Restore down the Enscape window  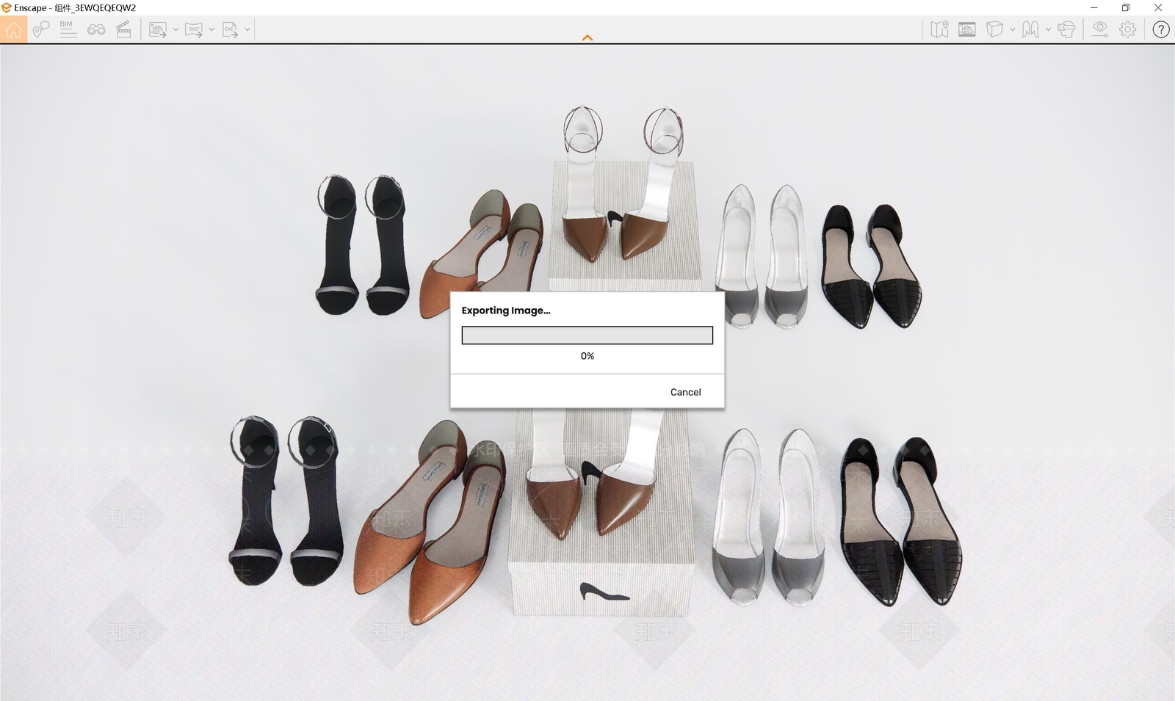[x=1126, y=7]
